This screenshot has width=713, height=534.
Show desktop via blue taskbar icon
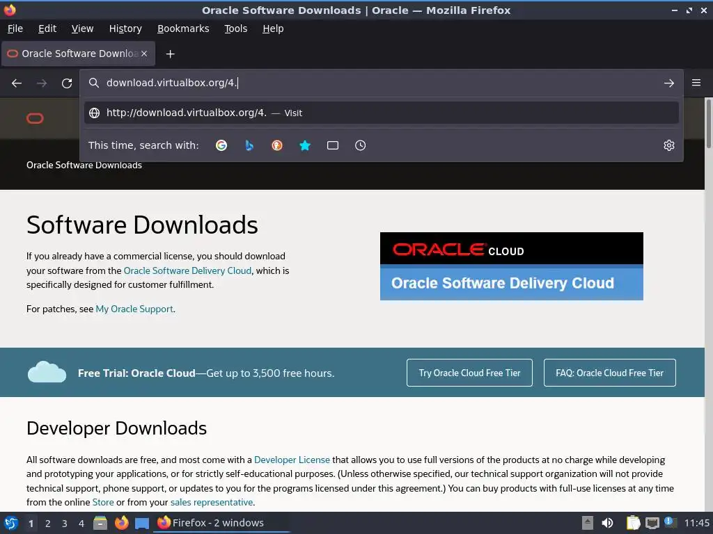(142, 524)
